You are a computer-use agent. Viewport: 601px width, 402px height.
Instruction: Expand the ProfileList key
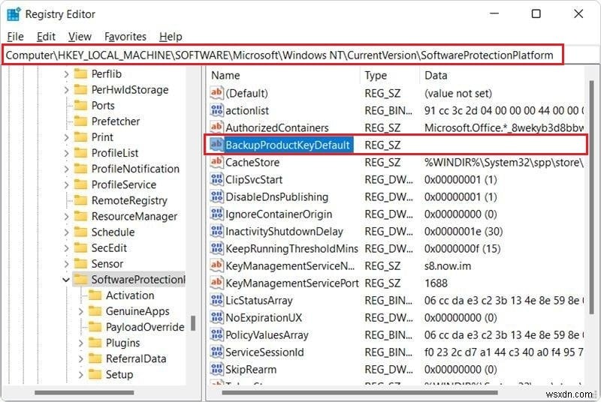[66, 153]
